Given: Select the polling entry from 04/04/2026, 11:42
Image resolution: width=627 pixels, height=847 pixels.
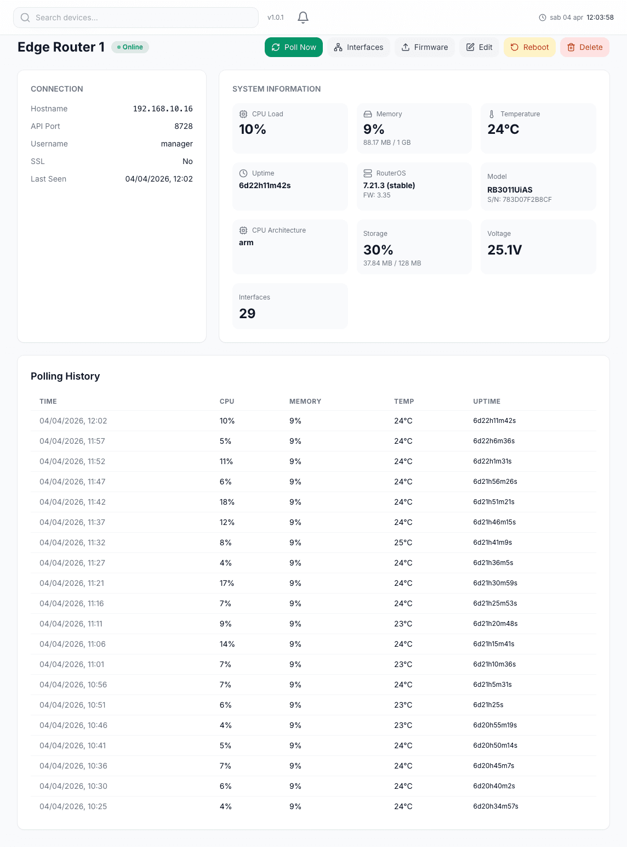Looking at the screenshot, I should click(x=312, y=501).
